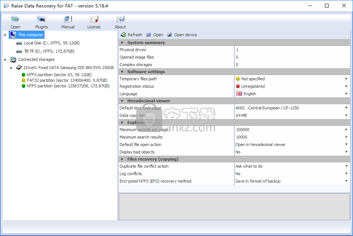Open Encrypted NTFS recovery method dropdown
The image size is (353, 236).
point(346,181)
